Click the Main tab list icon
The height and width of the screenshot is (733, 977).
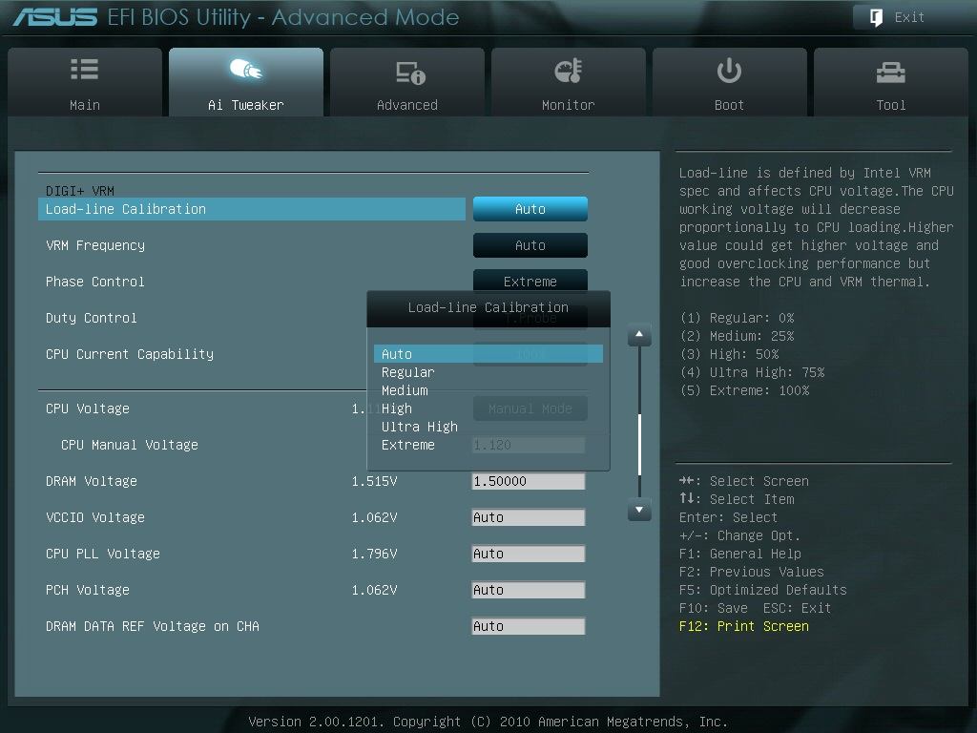[84, 69]
